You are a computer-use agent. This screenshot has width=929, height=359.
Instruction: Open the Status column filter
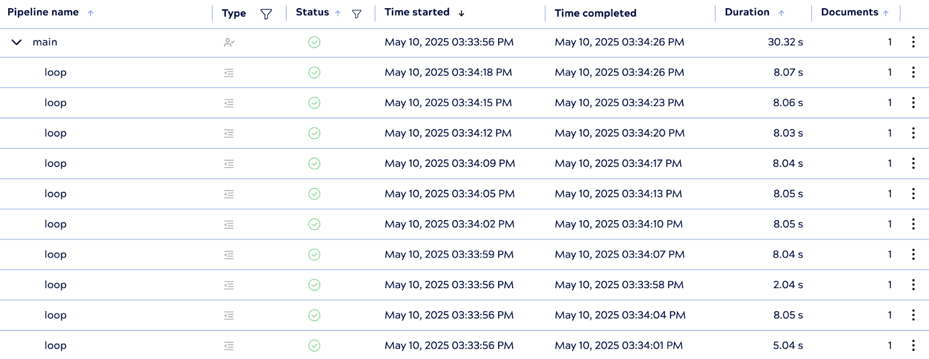(x=357, y=14)
